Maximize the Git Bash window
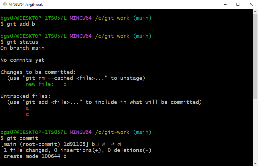The height and width of the screenshot is (166, 258). pyautogui.click(x=238, y=4)
